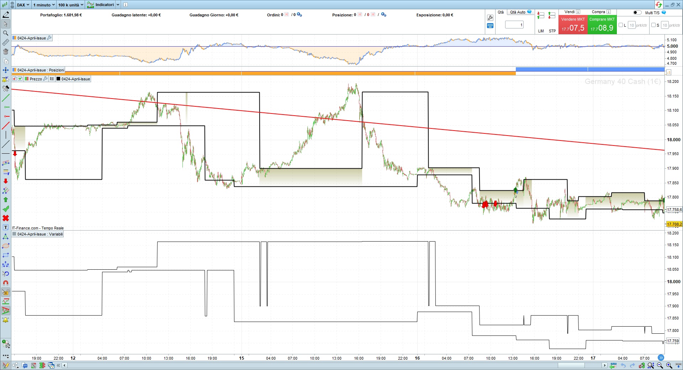
Task: Open the blue on-screen keyboard icon
Action: (490, 26)
